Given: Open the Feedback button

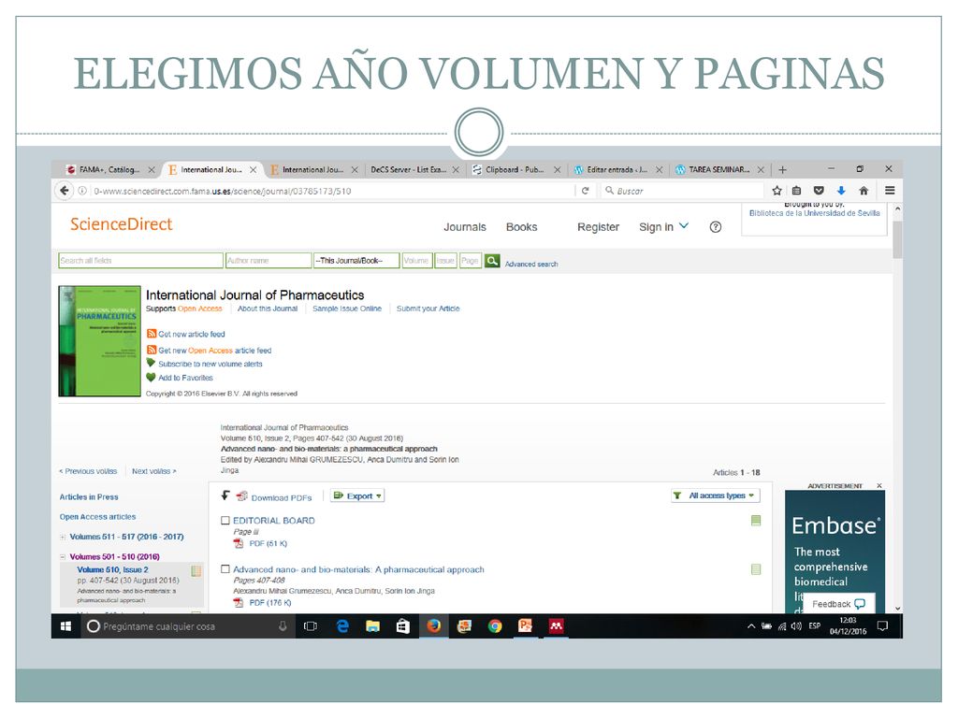Looking at the screenshot, I should pyautogui.click(x=837, y=604).
